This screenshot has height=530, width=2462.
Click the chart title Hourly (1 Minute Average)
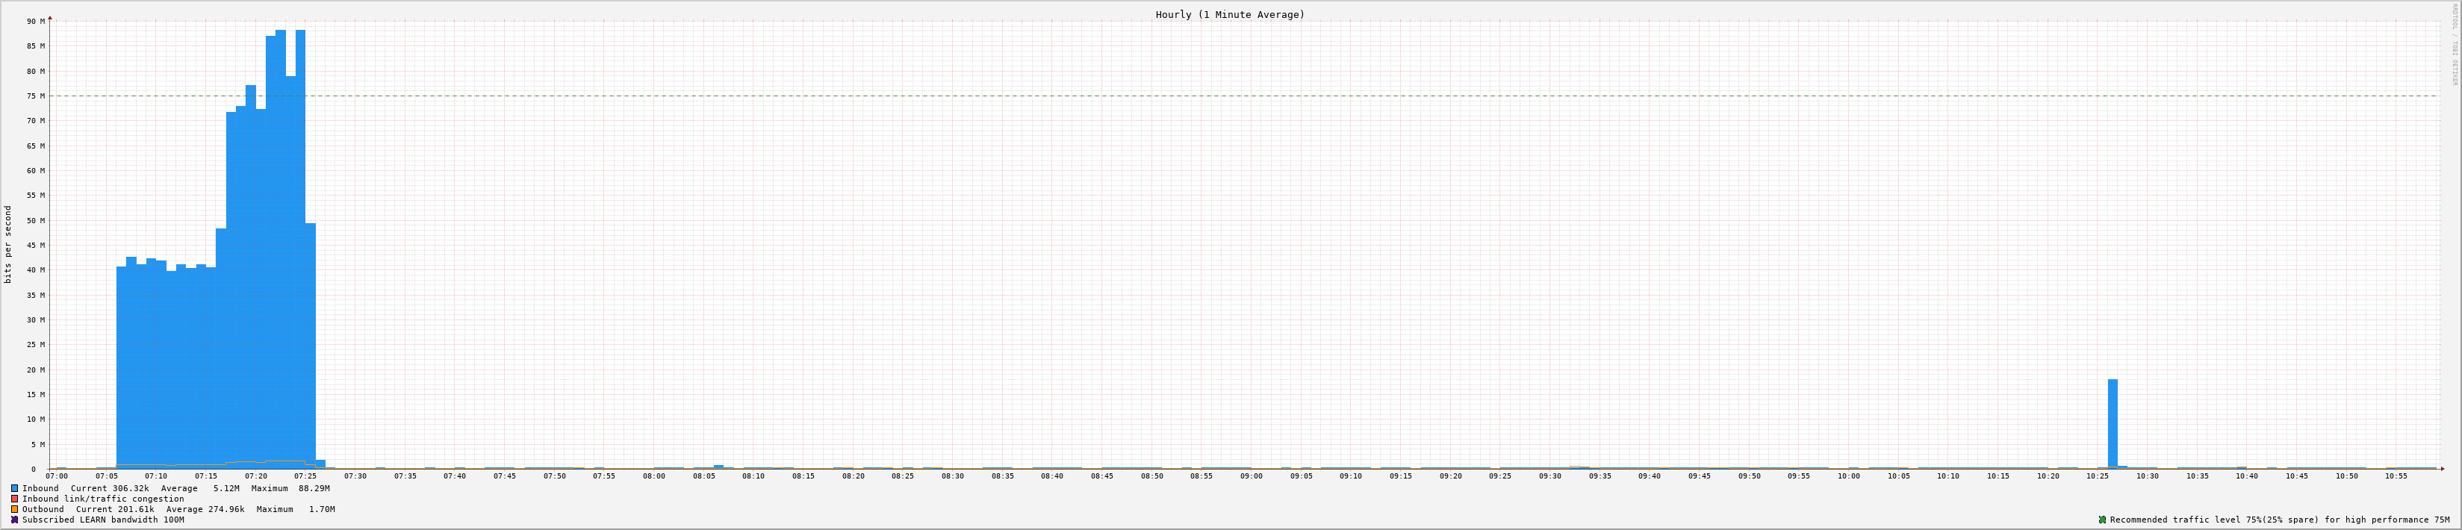(x=1229, y=14)
